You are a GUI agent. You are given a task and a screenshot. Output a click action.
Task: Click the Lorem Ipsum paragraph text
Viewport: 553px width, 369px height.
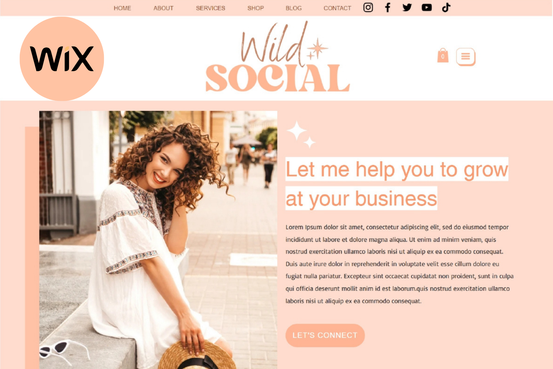coord(400,264)
